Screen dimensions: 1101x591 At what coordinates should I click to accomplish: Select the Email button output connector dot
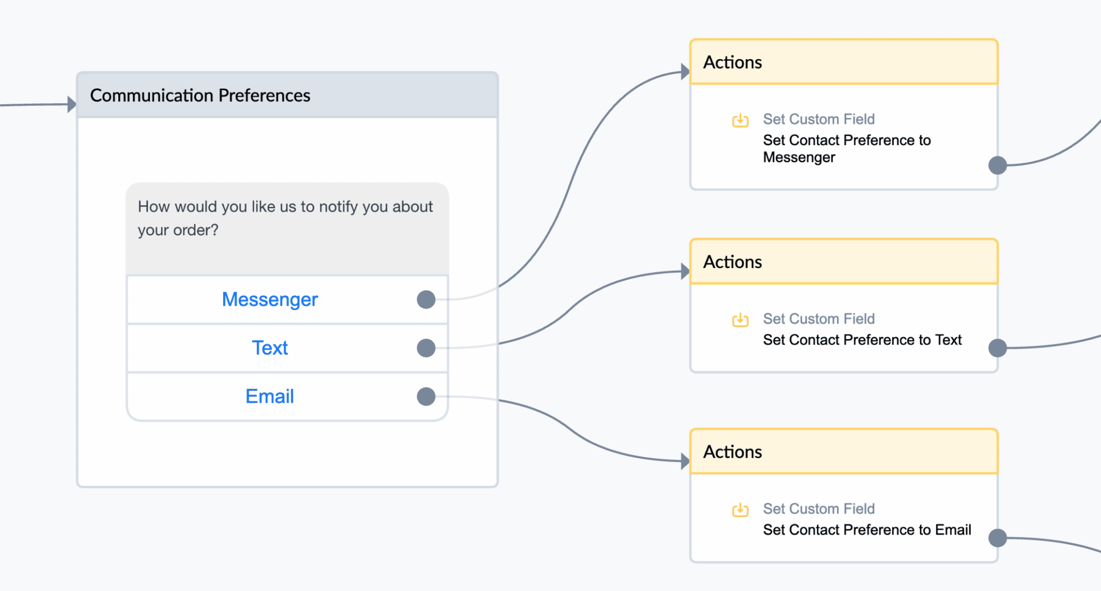tap(426, 397)
